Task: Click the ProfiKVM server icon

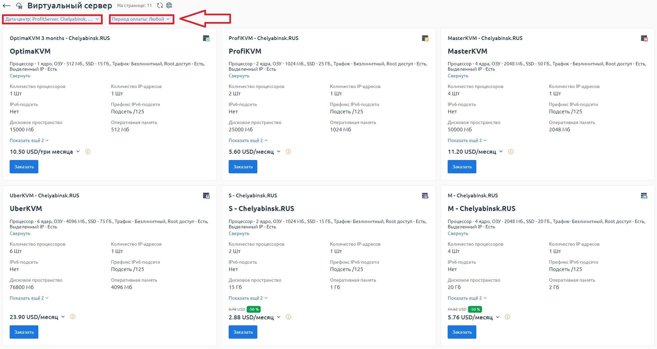Action: pyautogui.click(x=425, y=38)
